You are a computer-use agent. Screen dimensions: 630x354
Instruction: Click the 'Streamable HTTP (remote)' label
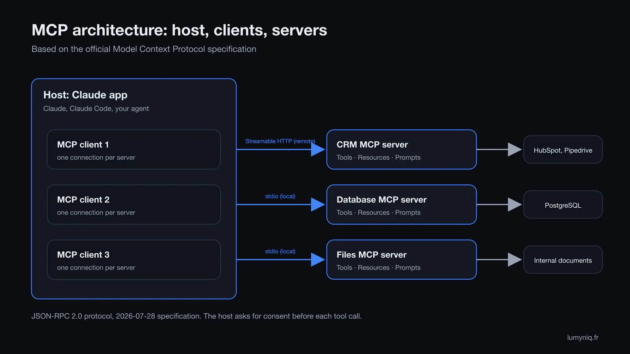click(x=280, y=141)
